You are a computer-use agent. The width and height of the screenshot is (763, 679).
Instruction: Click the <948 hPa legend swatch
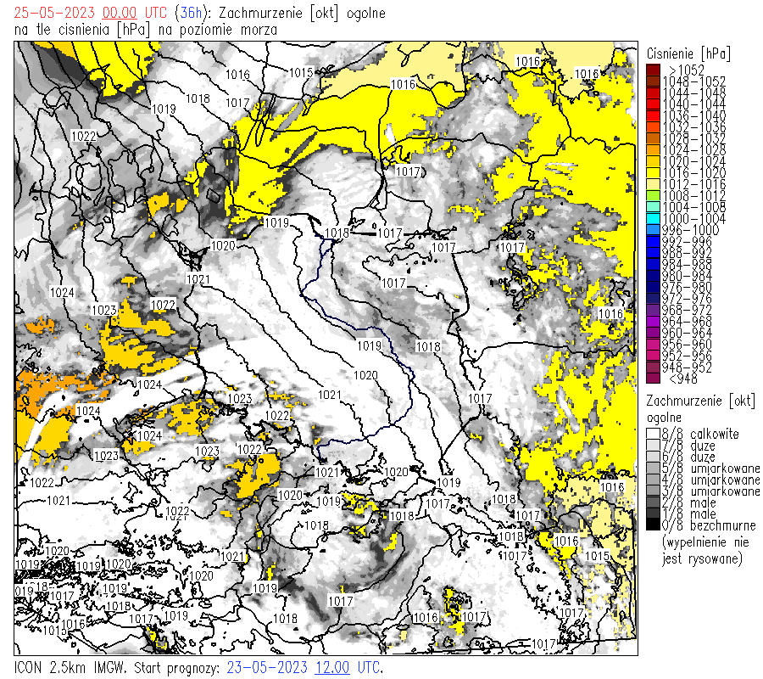click(653, 379)
